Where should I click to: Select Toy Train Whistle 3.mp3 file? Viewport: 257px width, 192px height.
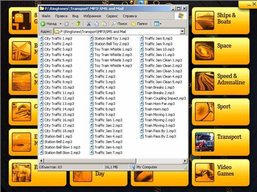point(113,60)
